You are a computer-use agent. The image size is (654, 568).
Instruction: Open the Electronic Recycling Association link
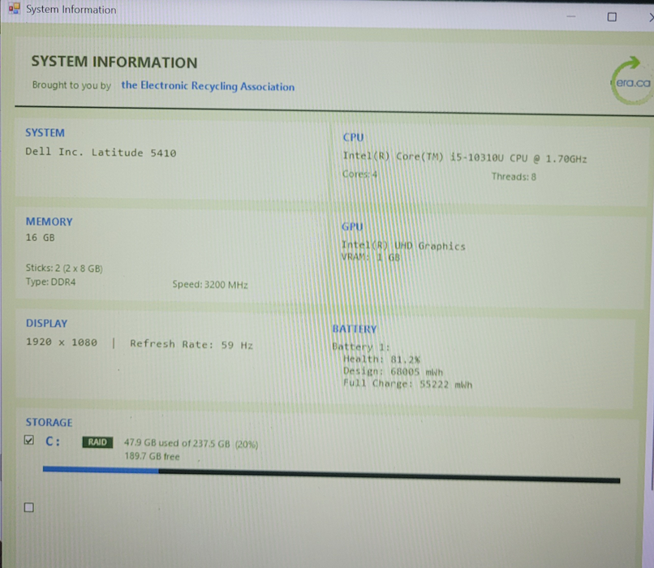[x=208, y=86]
